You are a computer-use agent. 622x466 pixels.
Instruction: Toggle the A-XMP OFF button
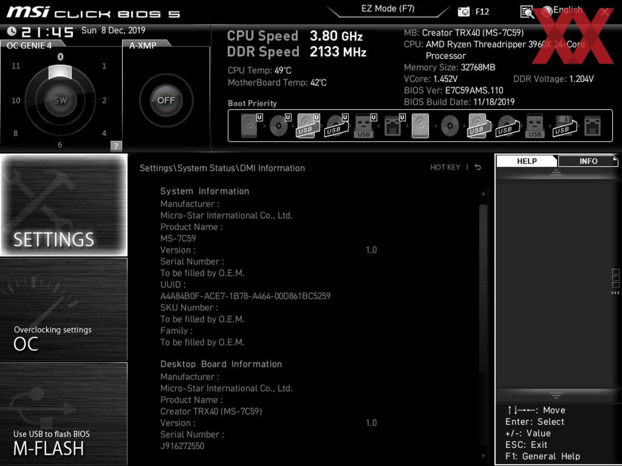(166, 100)
